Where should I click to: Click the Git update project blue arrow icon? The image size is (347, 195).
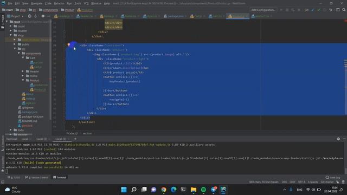(x=313, y=10)
